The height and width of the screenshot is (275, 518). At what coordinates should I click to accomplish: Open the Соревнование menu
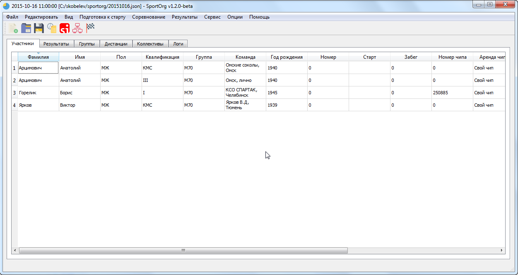pos(149,17)
